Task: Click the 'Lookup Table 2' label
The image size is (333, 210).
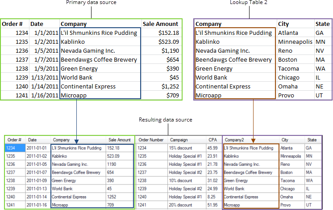Action: pos(249,2)
